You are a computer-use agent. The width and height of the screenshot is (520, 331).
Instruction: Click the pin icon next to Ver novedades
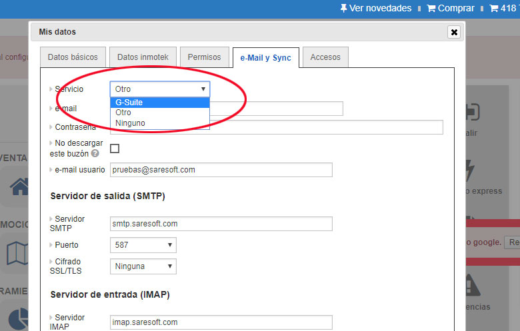[343, 8]
